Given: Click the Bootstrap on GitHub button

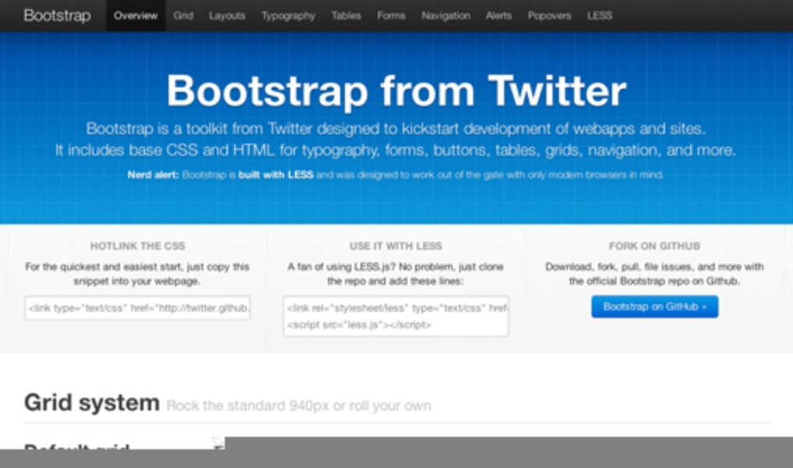Looking at the screenshot, I should tap(654, 307).
